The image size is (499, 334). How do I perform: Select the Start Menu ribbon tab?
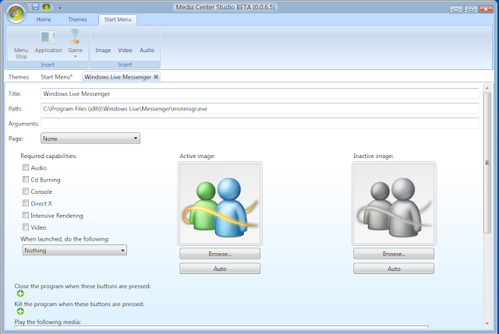pos(118,19)
